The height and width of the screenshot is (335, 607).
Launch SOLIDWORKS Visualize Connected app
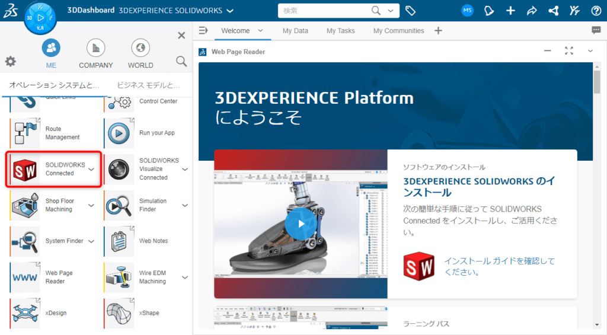119,169
